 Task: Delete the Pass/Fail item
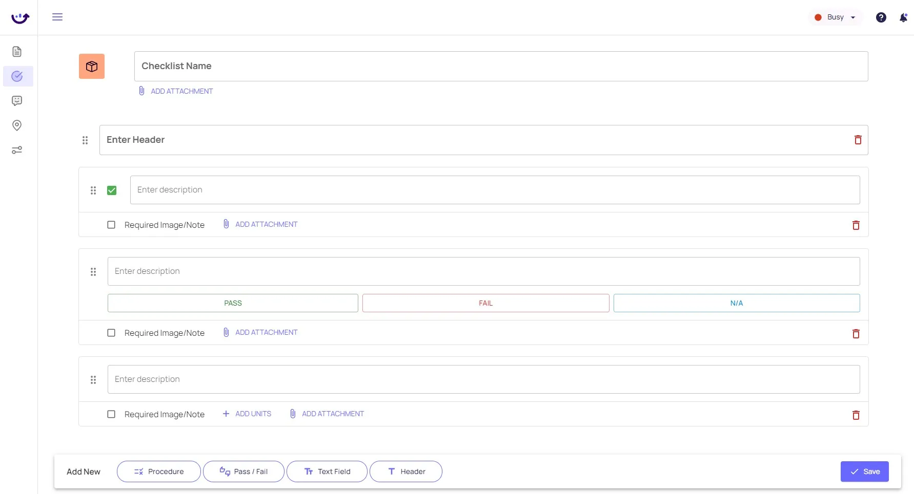tap(856, 333)
